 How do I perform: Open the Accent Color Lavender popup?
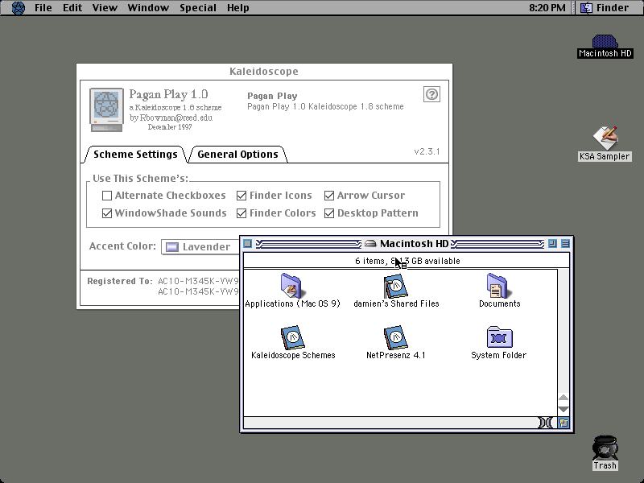[200, 247]
